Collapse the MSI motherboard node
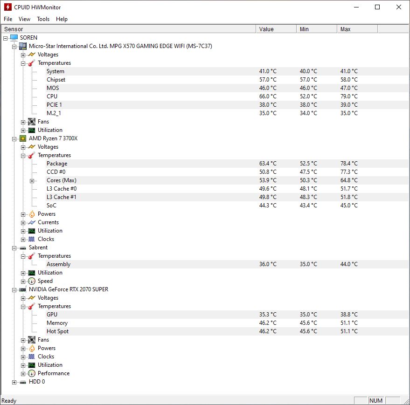410x405 pixels. click(14, 47)
